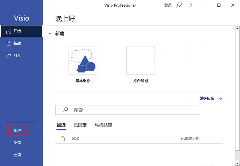Sort by the 已修改日期 column header
The width and height of the screenshot is (240, 166).
[190, 139]
